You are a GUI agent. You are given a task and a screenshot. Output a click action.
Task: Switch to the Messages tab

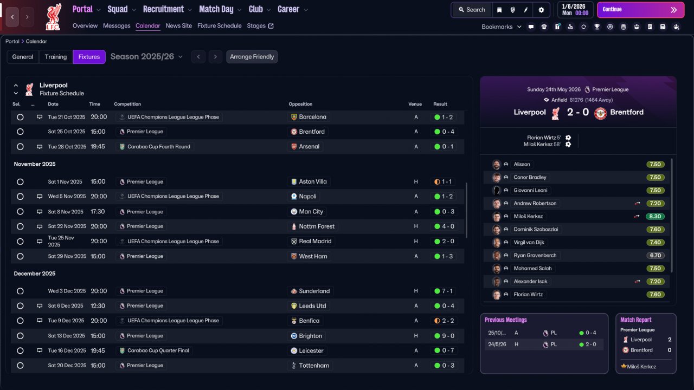click(117, 26)
